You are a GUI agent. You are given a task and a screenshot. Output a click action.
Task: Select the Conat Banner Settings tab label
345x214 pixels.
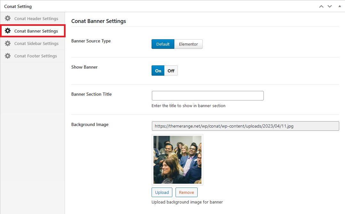click(x=36, y=31)
